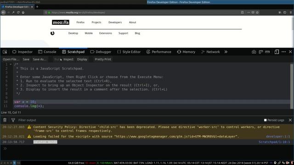Viewport: 294px width, 165px height.
Task: Close the split console panel
Action: pos(290,120)
